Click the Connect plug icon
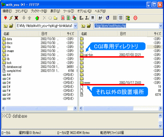The width and height of the screenshot is (164, 137). pos(5,18)
